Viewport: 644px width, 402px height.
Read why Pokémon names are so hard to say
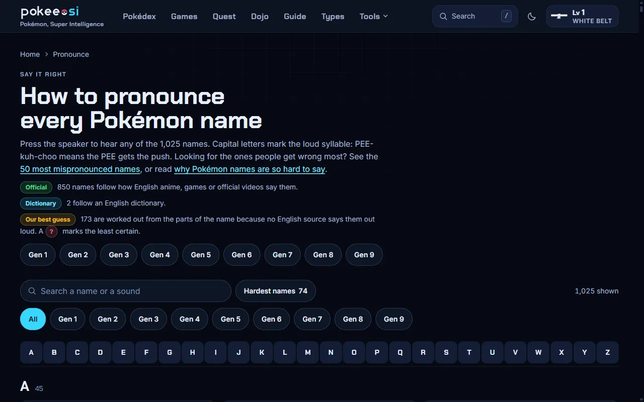[x=250, y=169]
